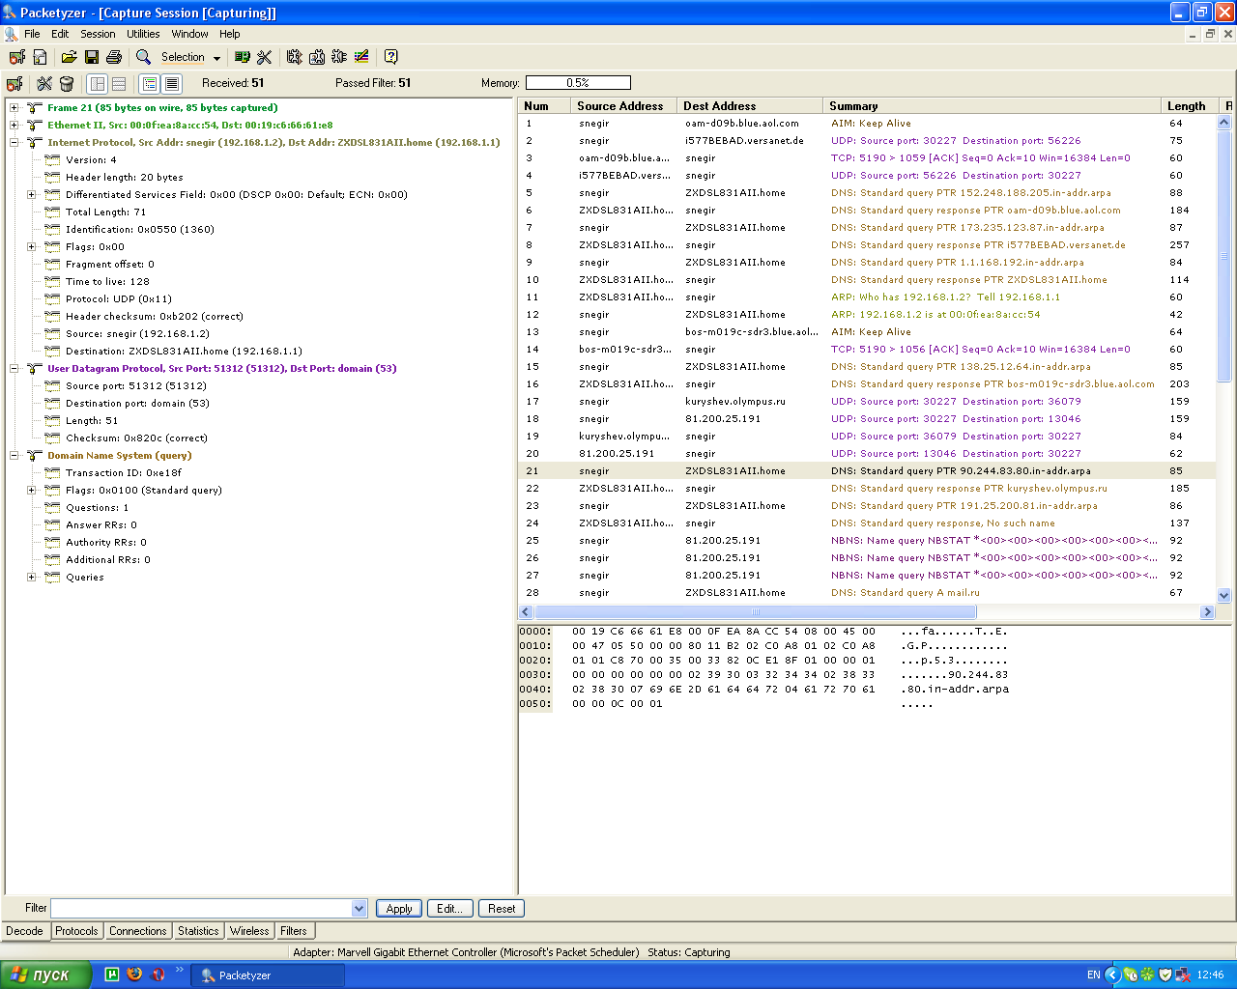The width and height of the screenshot is (1237, 989).
Task: Switch to the Connections tab
Action: pyautogui.click(x=137, y=931)
